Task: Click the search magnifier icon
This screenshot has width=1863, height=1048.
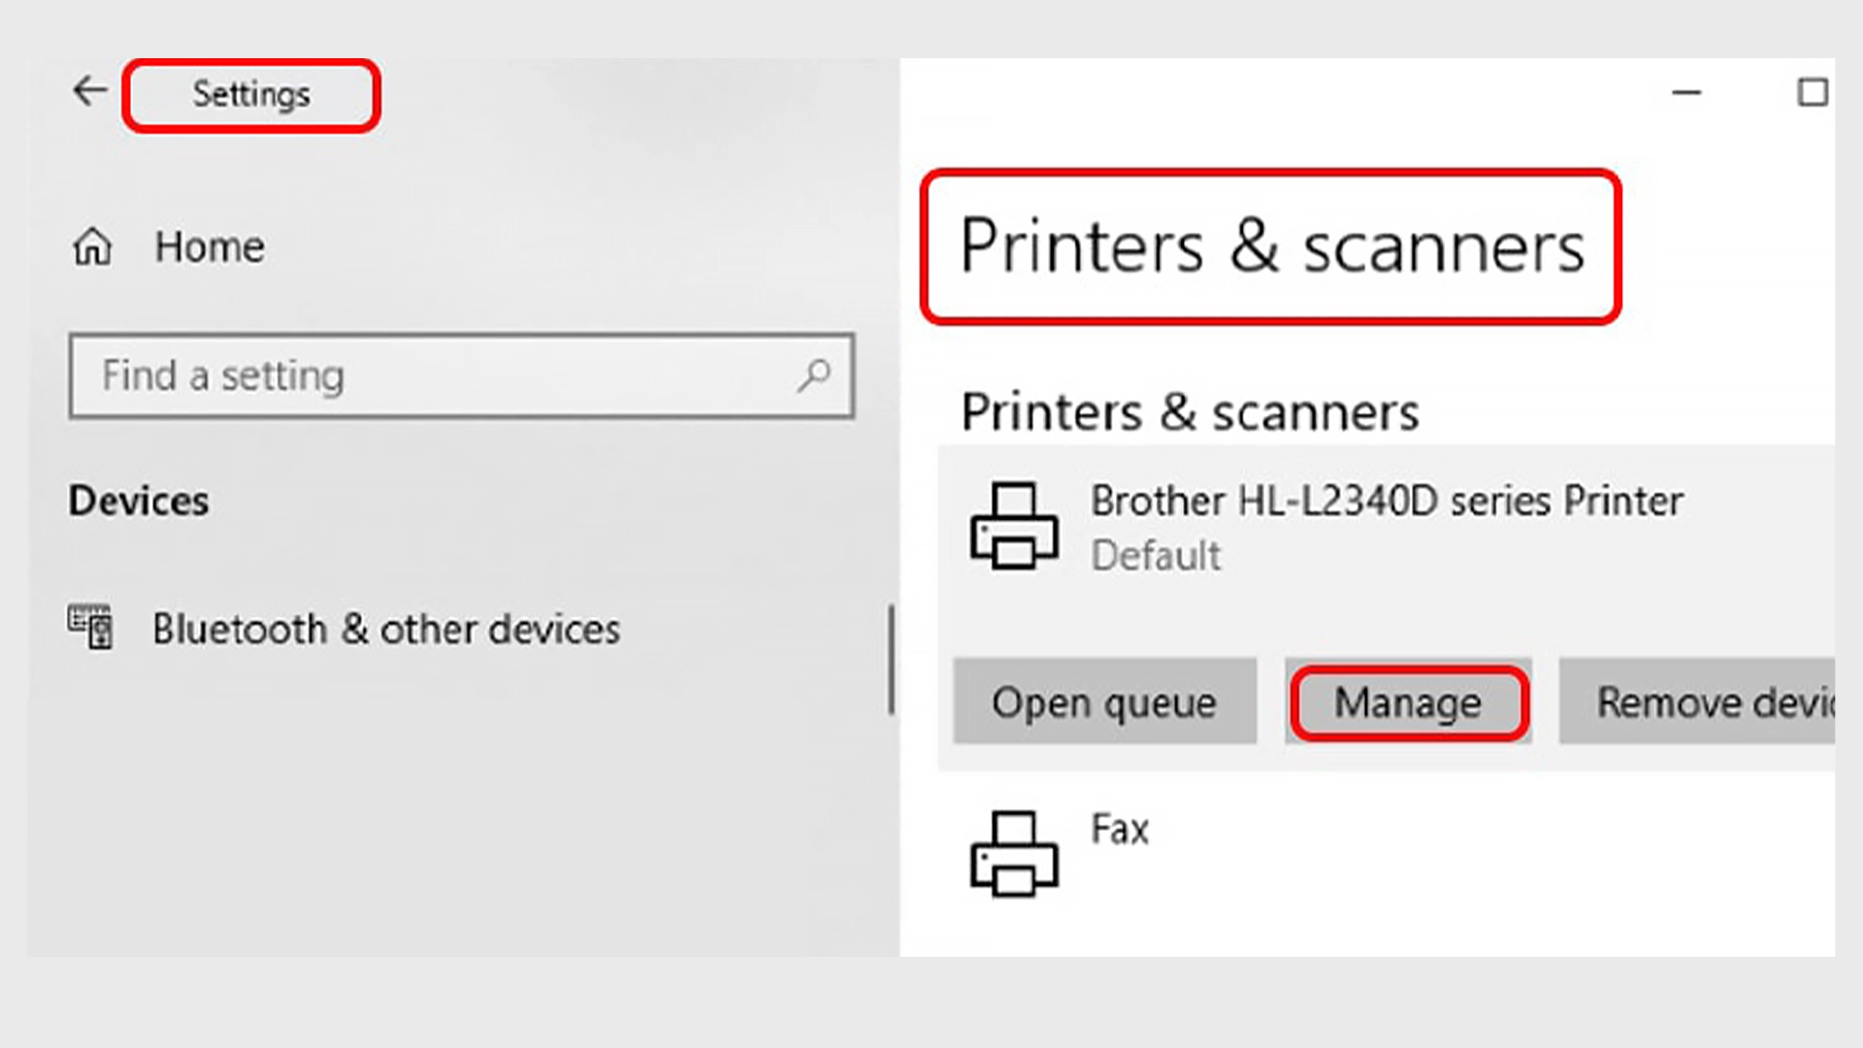Action: pos(814,376)
